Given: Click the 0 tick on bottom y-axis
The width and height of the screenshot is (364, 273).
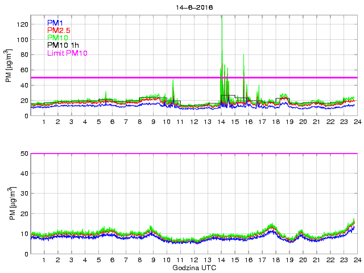Looking at the screenshot, I should tap(26, 254).
